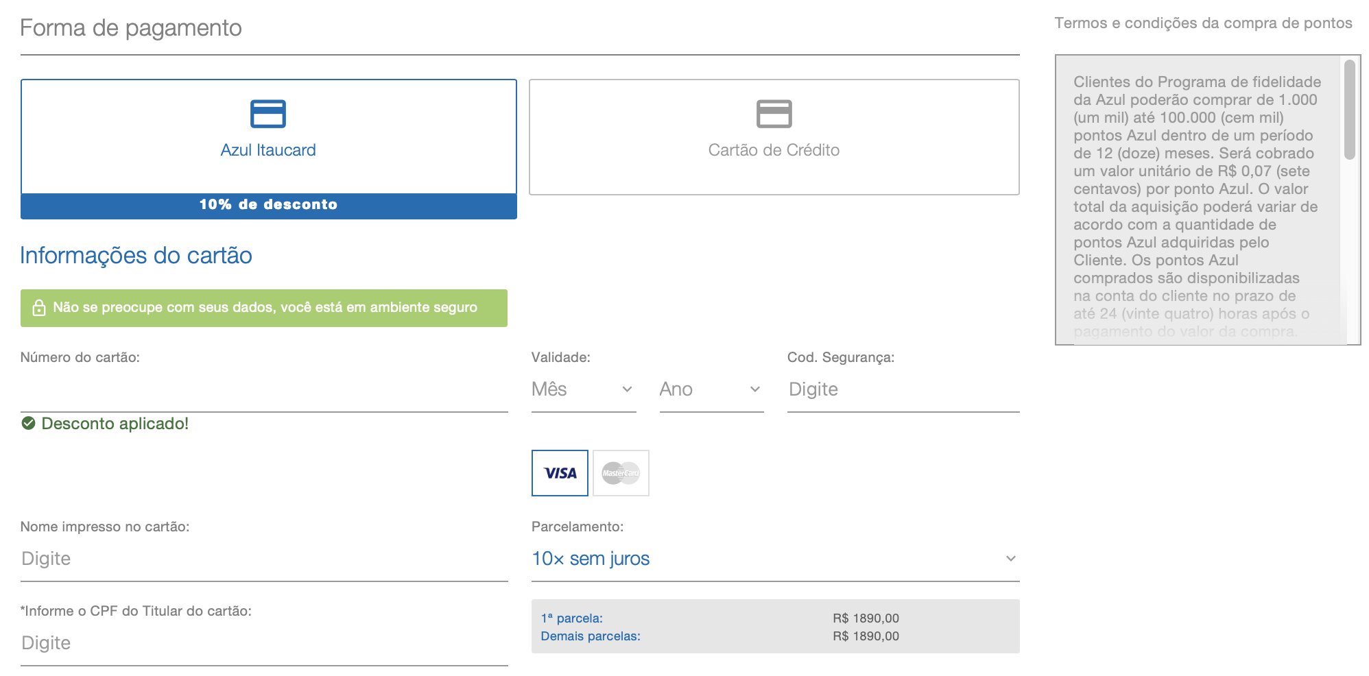This screenshot has height=676, width=1369.
Task: Click the Informações do cartão heading
Action: (136, 256)
